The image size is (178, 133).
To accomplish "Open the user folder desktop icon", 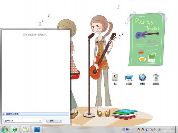I will pyautogui.click(x=115, y=79).
